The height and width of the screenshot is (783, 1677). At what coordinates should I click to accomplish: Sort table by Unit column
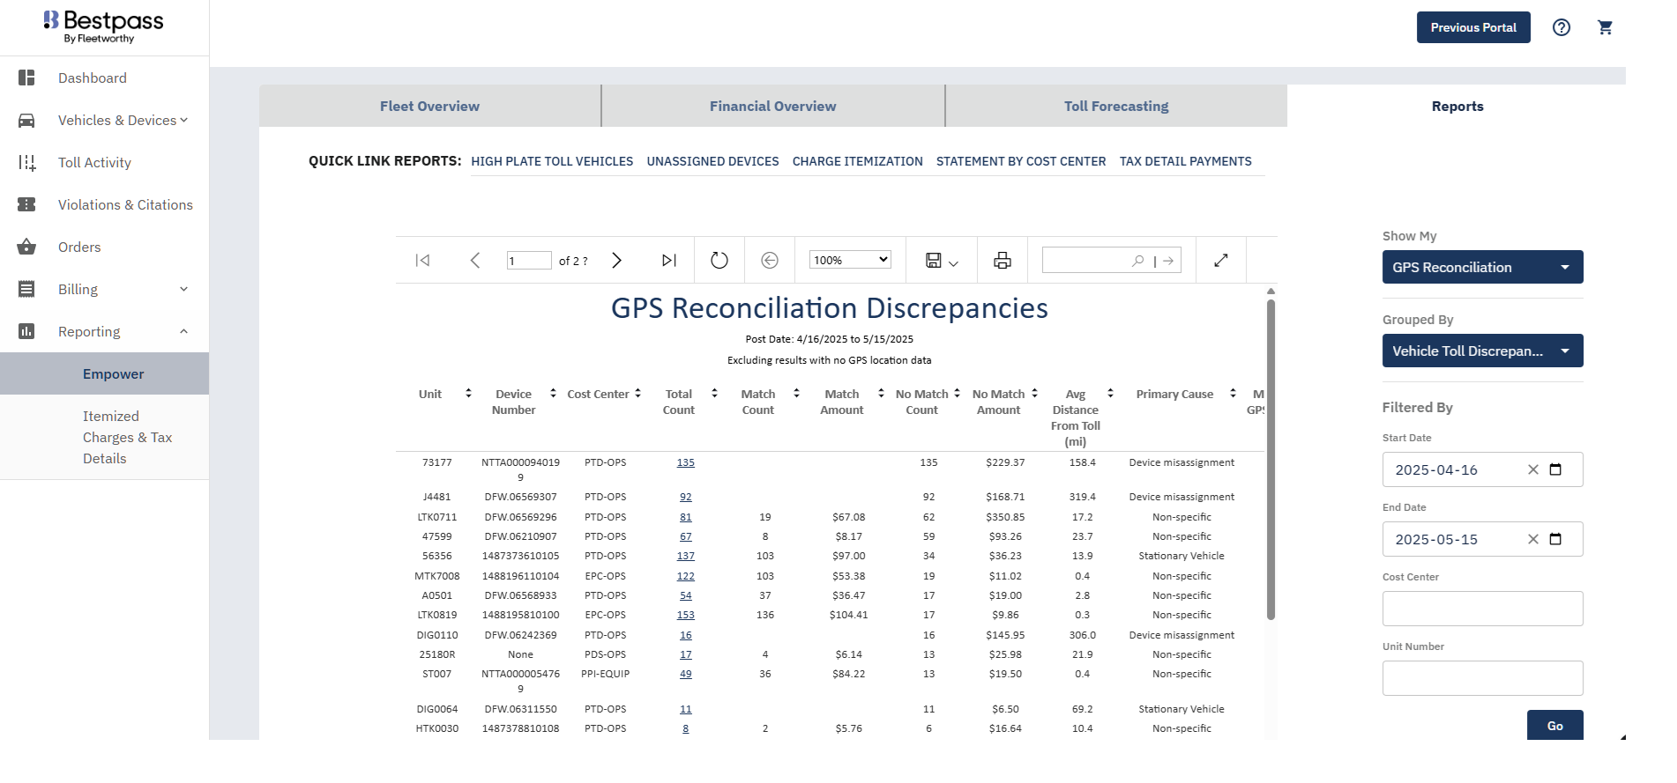point(468,394)
